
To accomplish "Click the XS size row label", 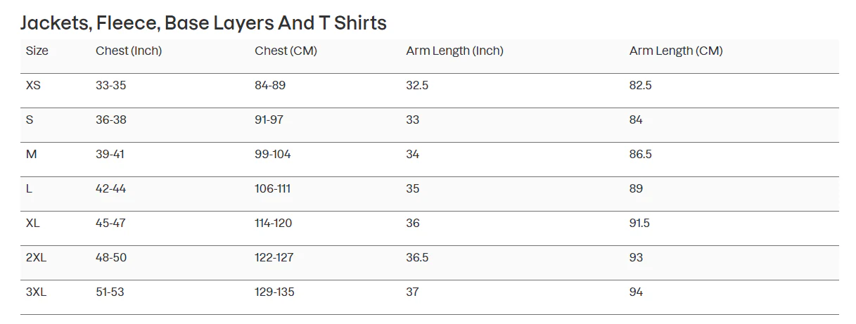I will [34, 85].
